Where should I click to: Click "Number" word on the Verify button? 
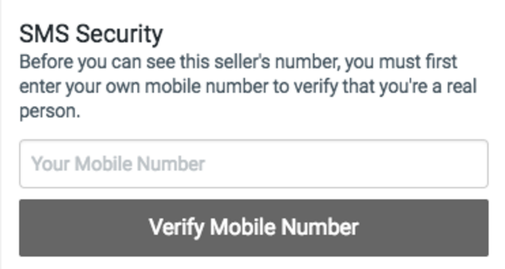tap(320, 227)
